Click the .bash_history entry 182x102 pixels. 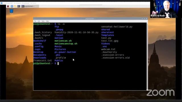[x=43, y=32]
